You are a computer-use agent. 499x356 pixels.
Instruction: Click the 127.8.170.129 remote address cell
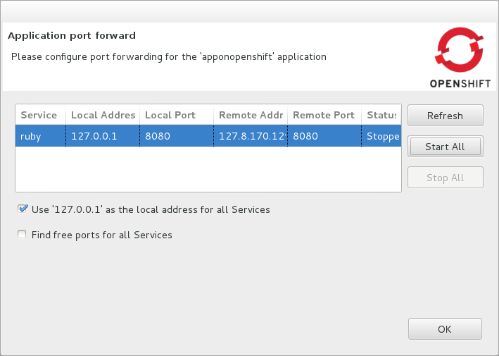click(x=251, y=136)
